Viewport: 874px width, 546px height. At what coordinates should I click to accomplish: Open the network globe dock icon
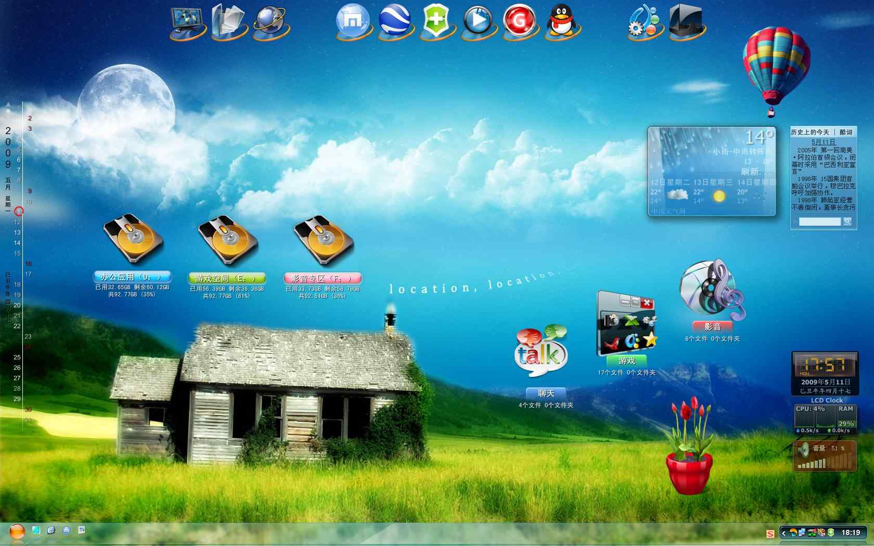pyautogui.click(x=270, y=22)
